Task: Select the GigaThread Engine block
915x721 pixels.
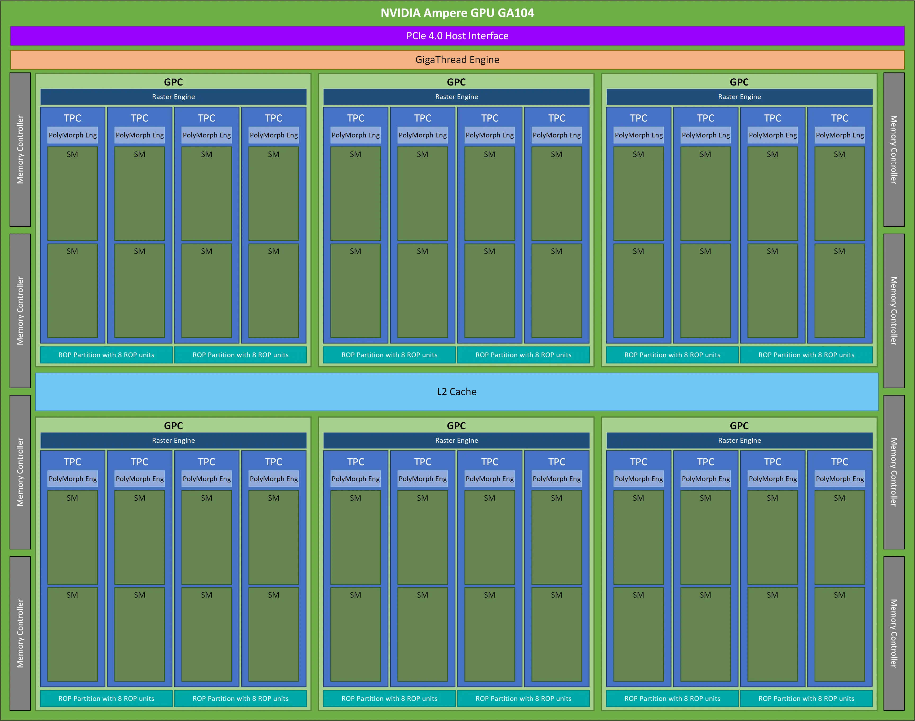Action: tap(457, 60)
